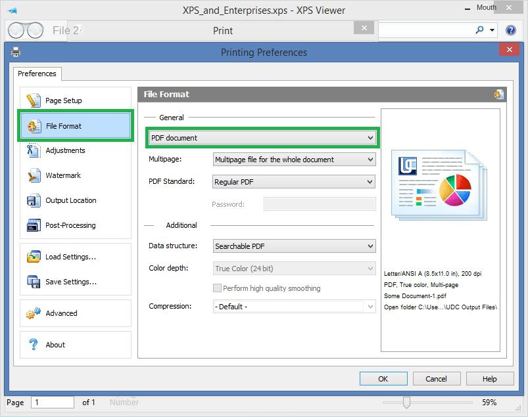Click the XPS Viewer back navigation button
Image resolution: width=528 pixels, height=417 pixels.
click(16, 30)
